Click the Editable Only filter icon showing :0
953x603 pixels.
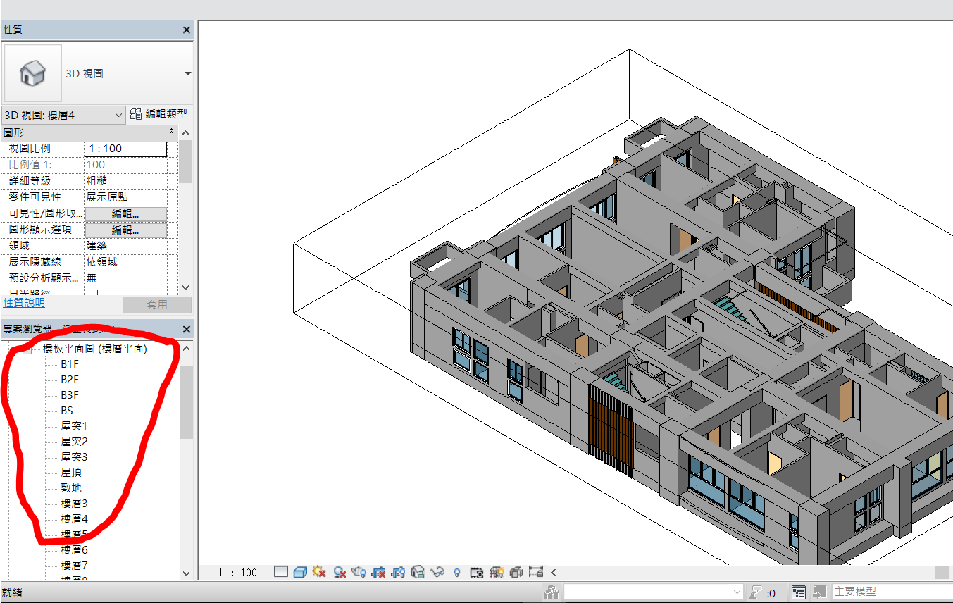764,592
